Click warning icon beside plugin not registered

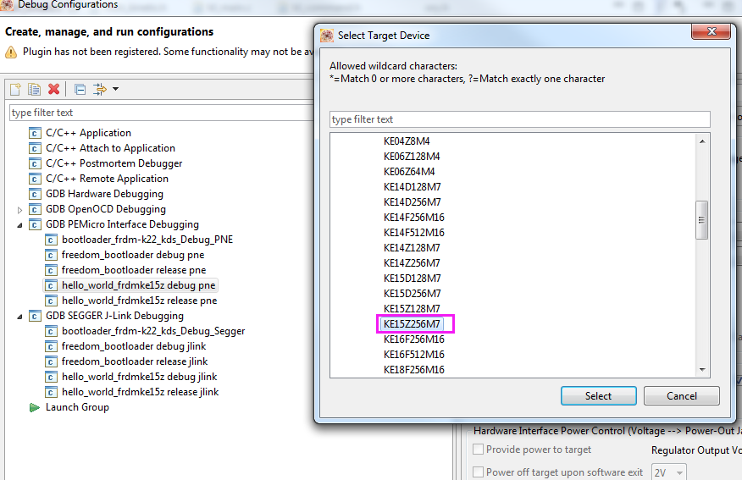click(11, 52)
